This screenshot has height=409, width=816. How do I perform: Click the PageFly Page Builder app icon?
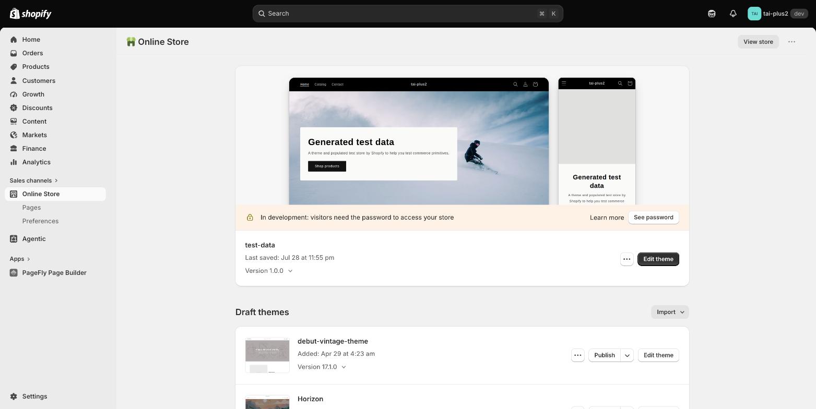point(14,273)
